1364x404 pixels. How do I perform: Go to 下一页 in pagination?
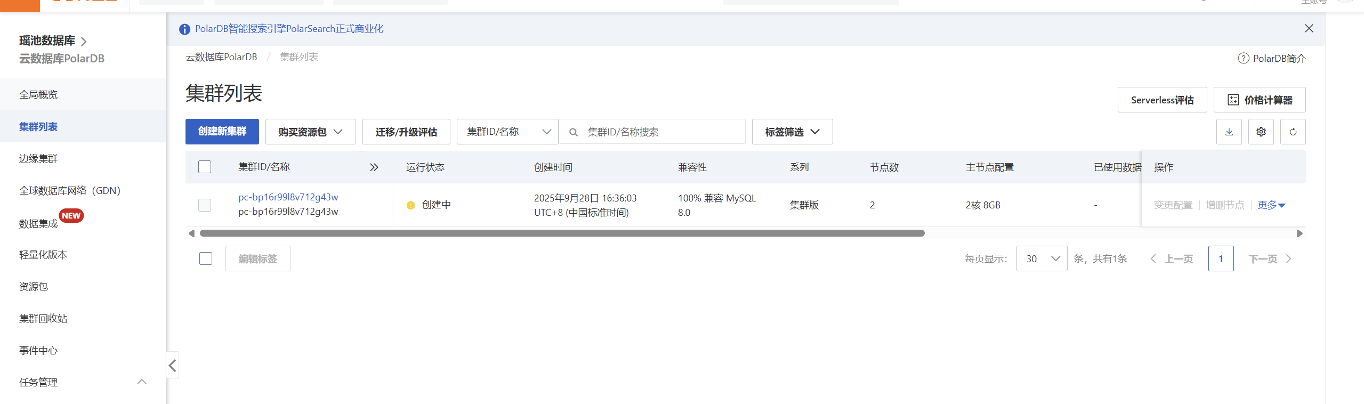(x=1270, y=258)
